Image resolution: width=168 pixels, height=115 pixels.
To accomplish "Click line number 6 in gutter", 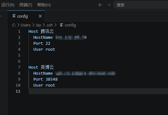I will tap(19, 61).
